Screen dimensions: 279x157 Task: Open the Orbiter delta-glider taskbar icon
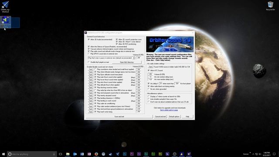[x=118, y=154]
